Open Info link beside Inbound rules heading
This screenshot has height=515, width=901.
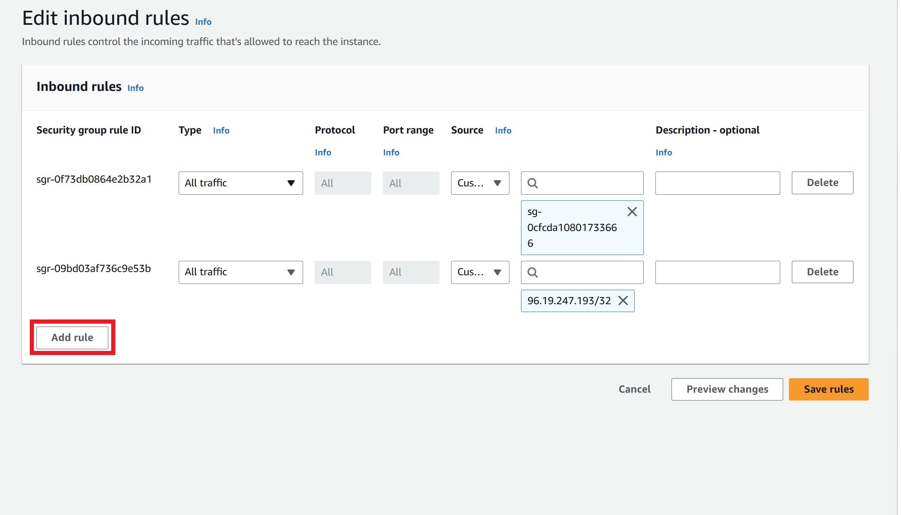[135, 88]
